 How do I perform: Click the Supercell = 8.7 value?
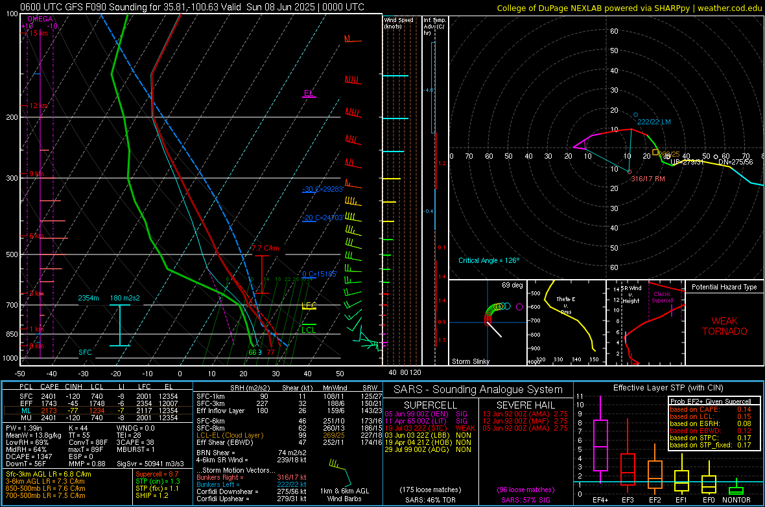[157, 474]
